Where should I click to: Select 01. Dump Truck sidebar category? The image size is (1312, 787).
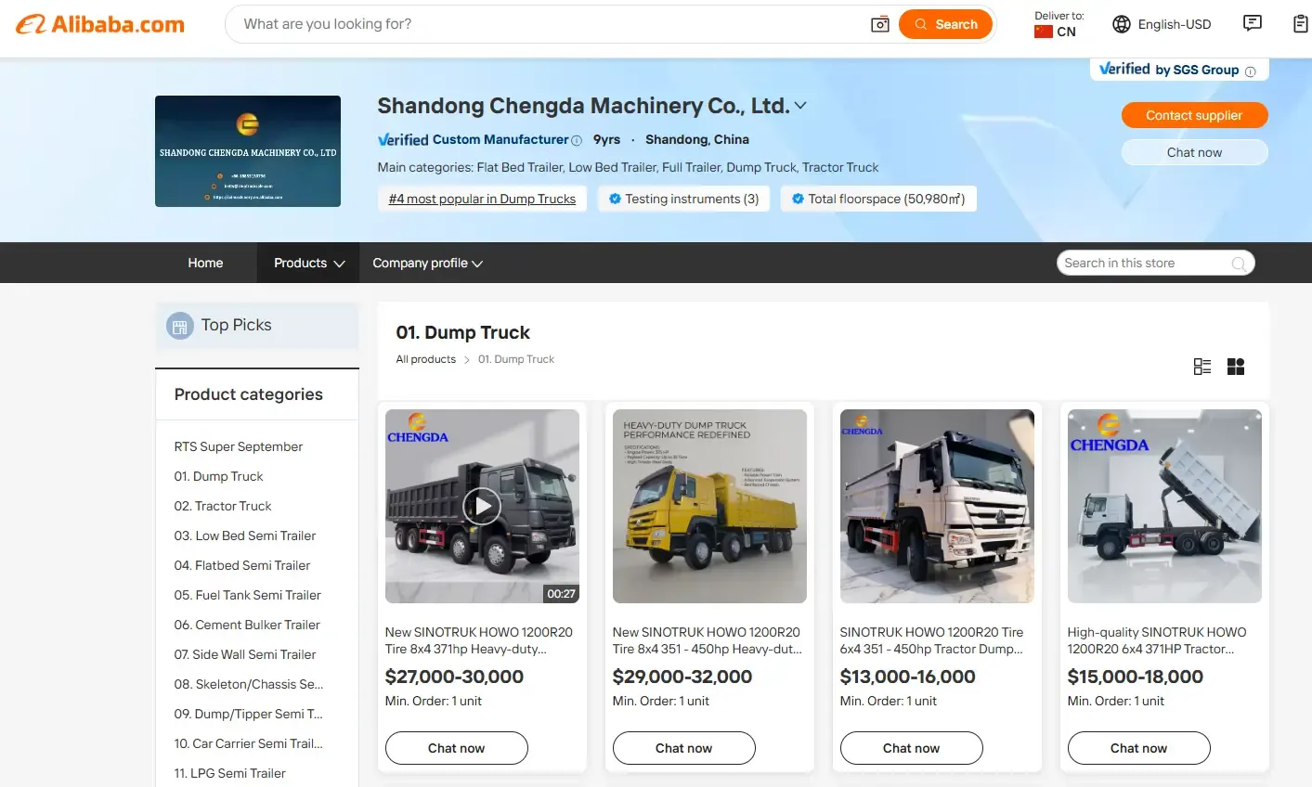click(218, 476)
